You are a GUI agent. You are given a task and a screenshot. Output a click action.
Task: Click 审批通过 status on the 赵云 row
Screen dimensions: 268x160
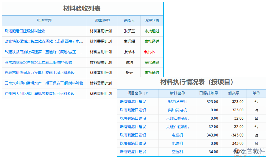click(x=151, y=73)
